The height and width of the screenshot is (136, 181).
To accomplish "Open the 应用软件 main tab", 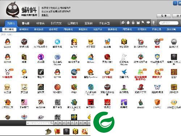I will click(72, 23).
